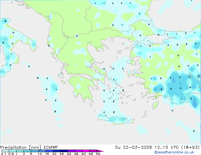Image resolution: width=201 pixels, height=155 pixels.
Task: Click the legend label "25"
Action: coord(62,154)
